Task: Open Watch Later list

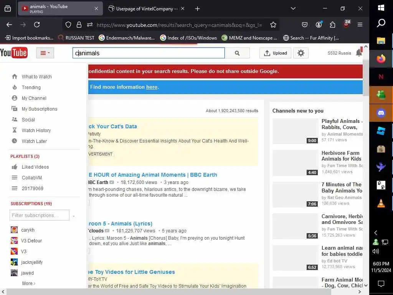Action: (34, 141)
